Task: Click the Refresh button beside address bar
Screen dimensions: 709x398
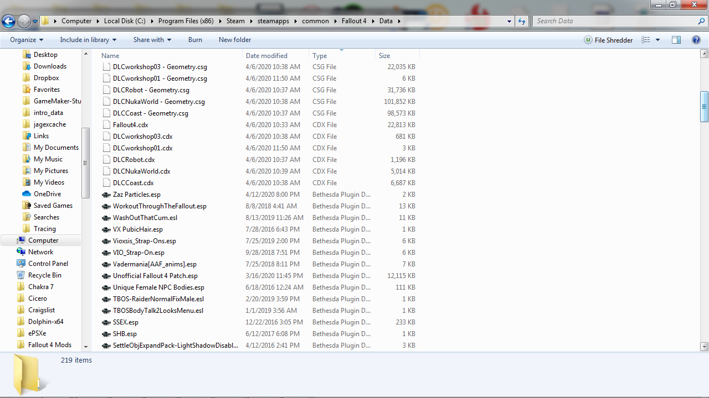Action: 521,21
